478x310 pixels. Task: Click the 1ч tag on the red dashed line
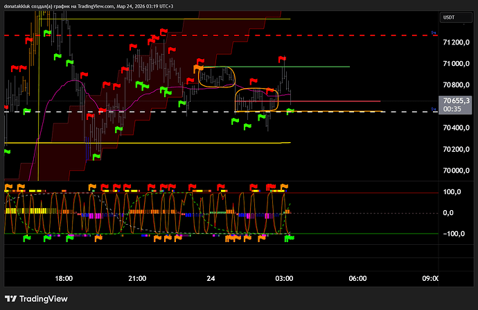pyautogui.click(x=434, y=33)
